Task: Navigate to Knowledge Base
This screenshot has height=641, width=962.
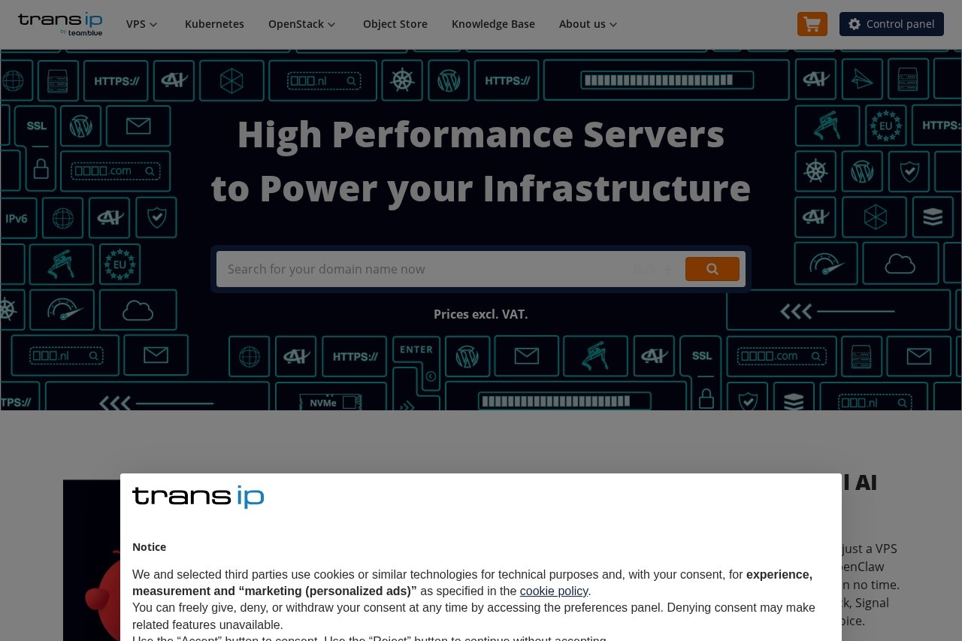Action: click(x=493, y=24)
